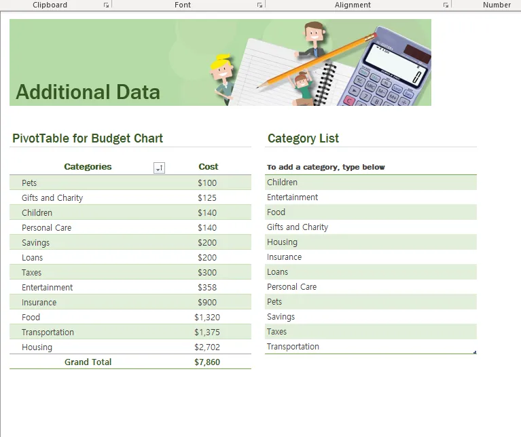
Task: Select the Food cell in the PivotTable
Action: click(31, 317)
